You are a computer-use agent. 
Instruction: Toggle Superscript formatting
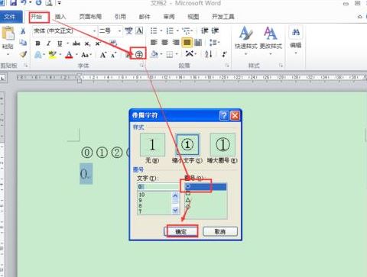click(98, 43)
